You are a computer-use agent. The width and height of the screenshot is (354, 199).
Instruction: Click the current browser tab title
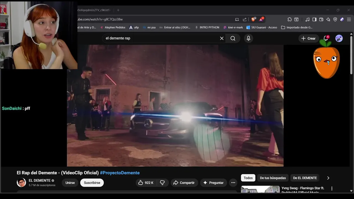coord(94,10)
